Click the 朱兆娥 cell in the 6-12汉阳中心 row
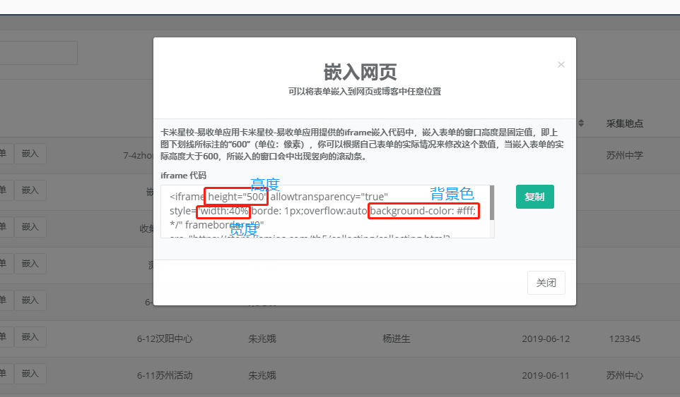This screenshot has height=397, width=680. point(262,338)
